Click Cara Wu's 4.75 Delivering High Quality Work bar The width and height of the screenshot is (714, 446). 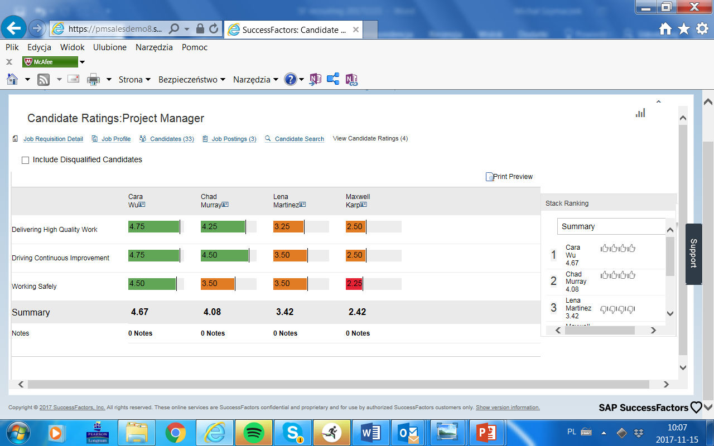153,227
